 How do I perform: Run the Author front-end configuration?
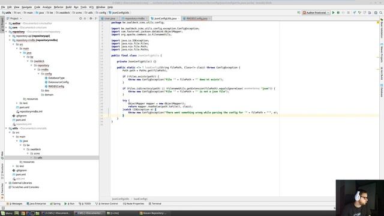(x=333, y=13)
